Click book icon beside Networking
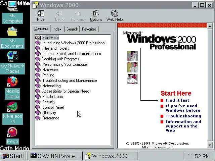This screenshot has width=215, height=161. point(38,86)
